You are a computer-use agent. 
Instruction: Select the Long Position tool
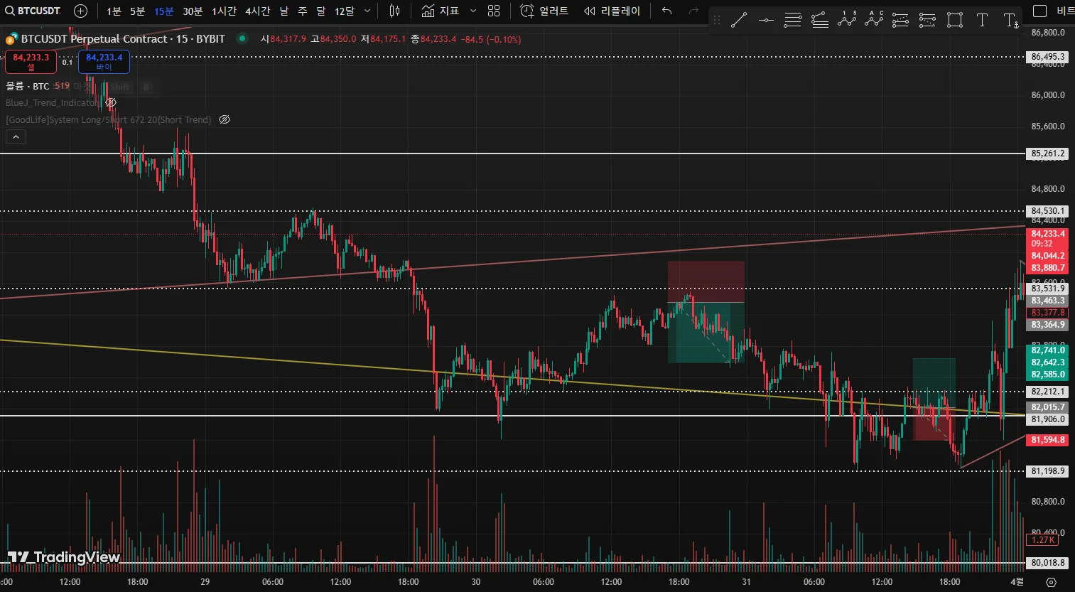click(x=901, y=21)
